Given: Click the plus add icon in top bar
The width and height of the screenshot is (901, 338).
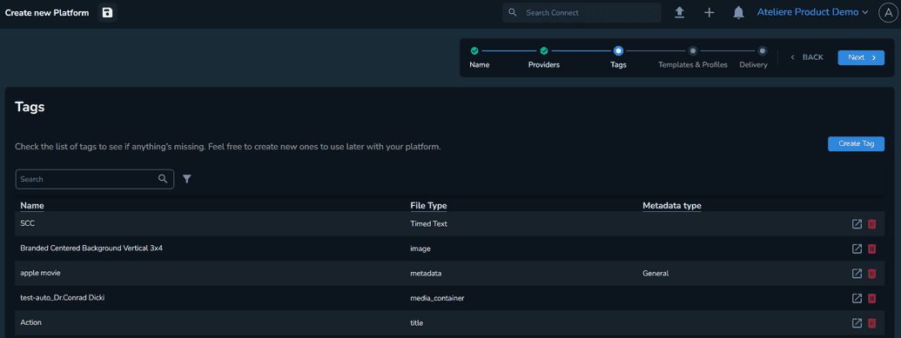Looking at the screenshot, I should coord(709,13).
